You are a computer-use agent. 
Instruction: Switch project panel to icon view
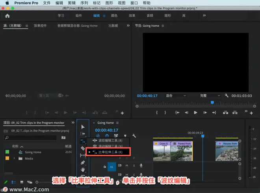click(x=22, y=182)
